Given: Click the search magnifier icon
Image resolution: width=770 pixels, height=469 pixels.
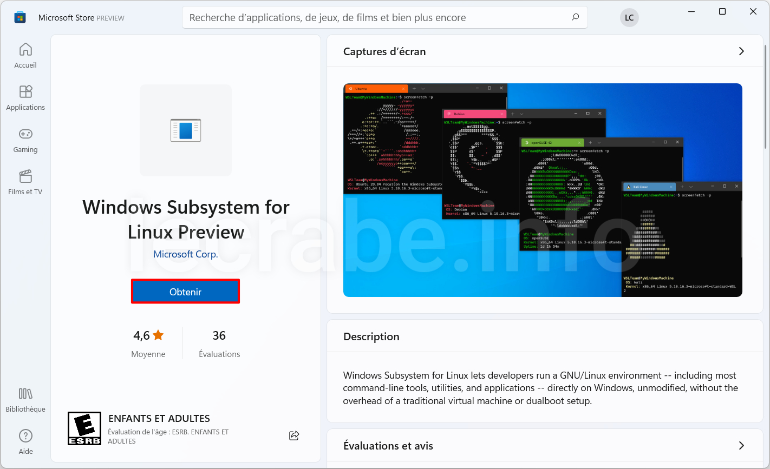Looking at the screenshot, I should point(575,17).
